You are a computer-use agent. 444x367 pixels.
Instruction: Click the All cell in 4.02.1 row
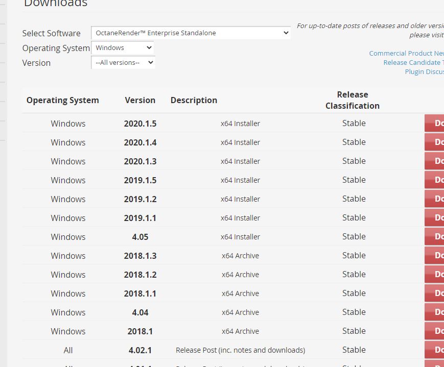point(68,350)
